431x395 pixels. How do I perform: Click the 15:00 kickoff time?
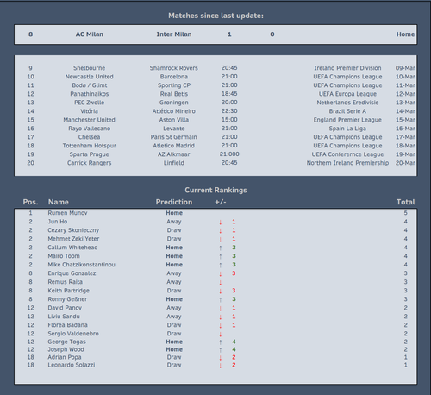tap(229, 120)
